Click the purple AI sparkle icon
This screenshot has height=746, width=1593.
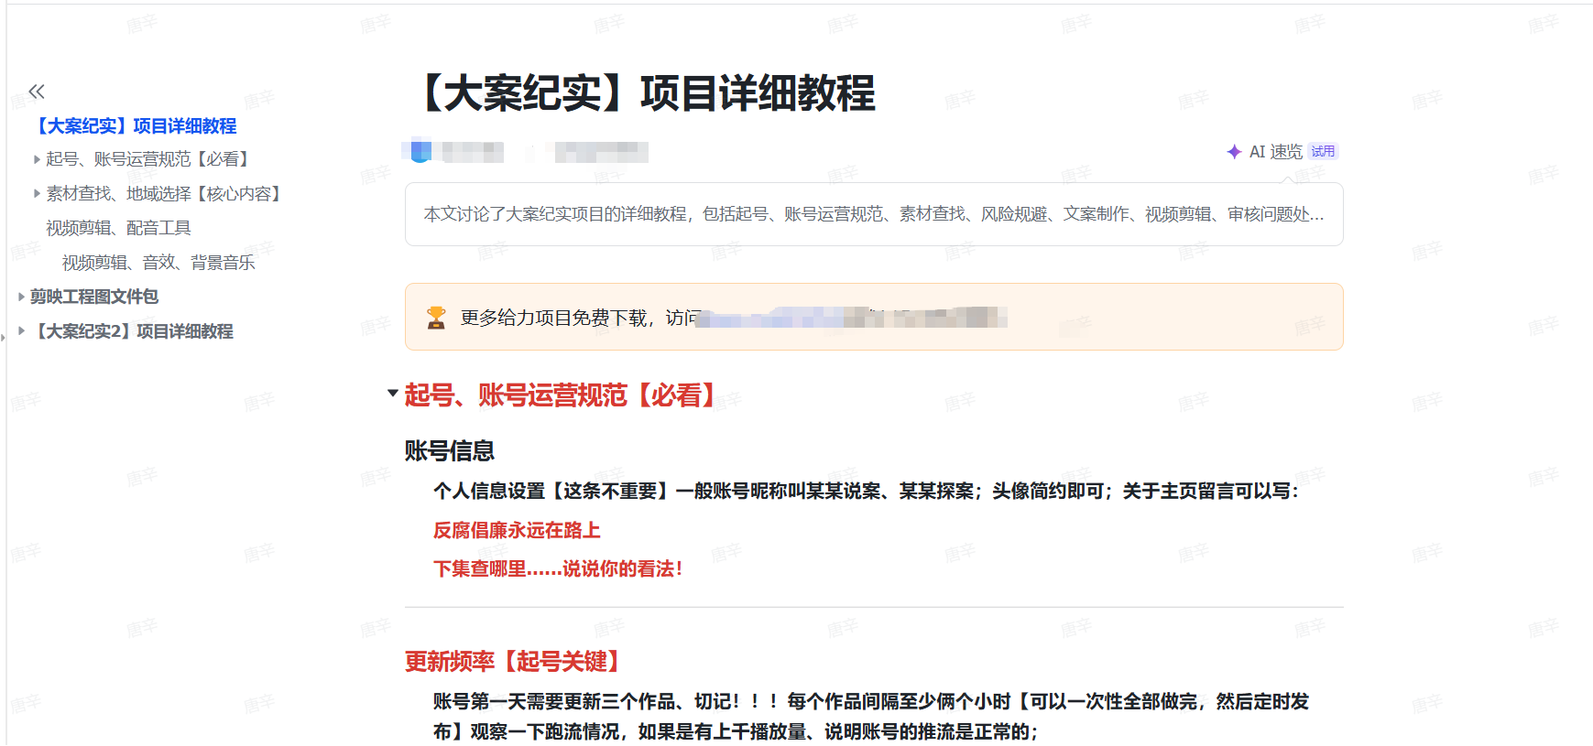point(1234,152)
